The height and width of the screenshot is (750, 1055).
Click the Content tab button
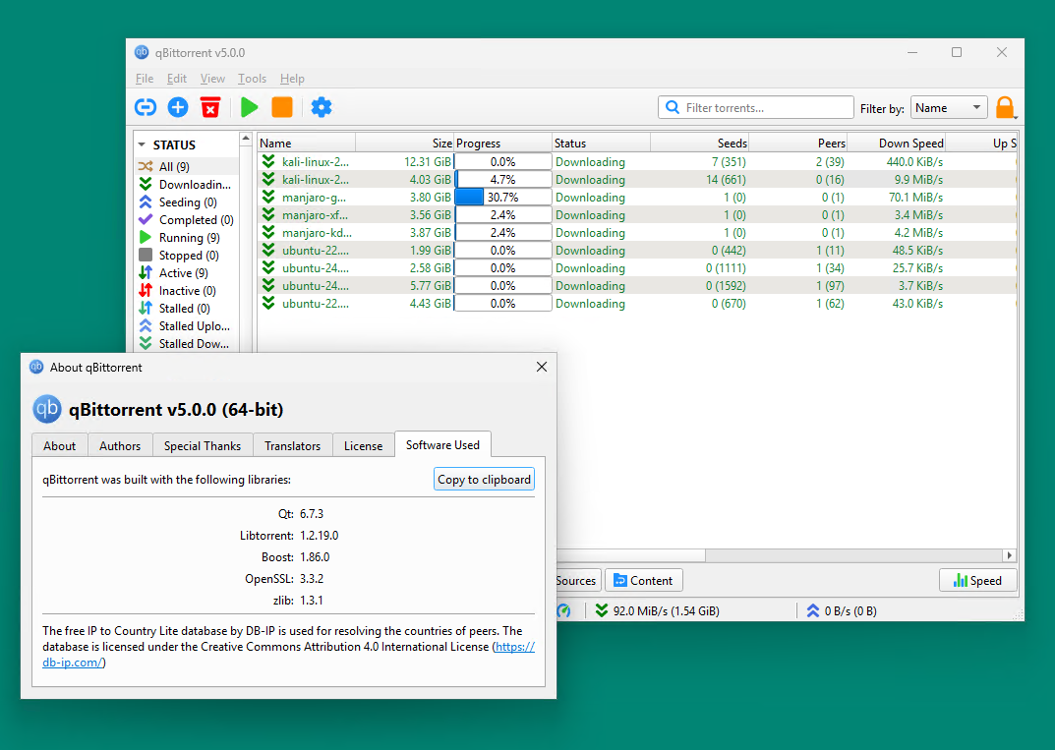(x=643, y=581)
